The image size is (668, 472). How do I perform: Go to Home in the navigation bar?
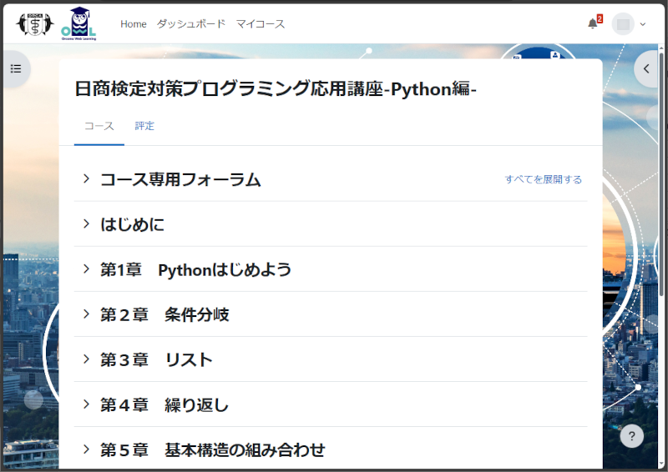[134, 24]
